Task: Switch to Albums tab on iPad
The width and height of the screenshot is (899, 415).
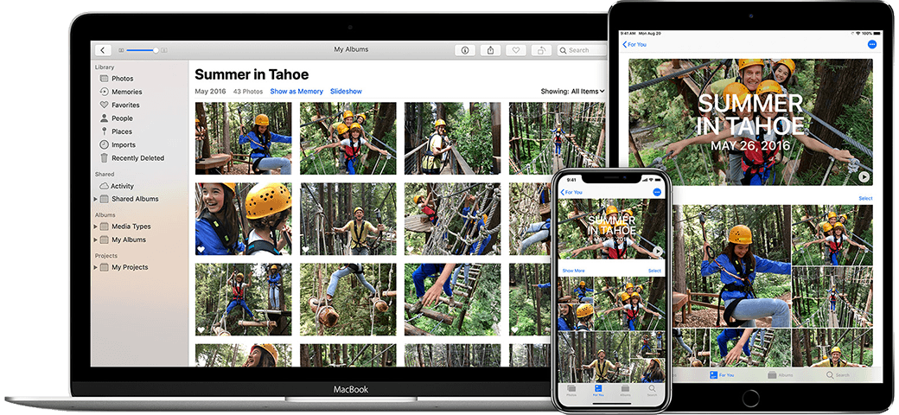Action: pyautogui.click(x=781, y=375)
